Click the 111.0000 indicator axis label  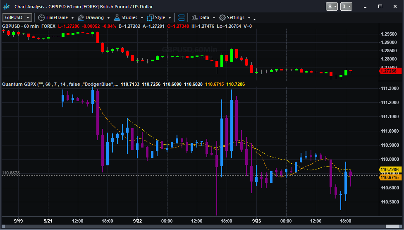point(390,131)
